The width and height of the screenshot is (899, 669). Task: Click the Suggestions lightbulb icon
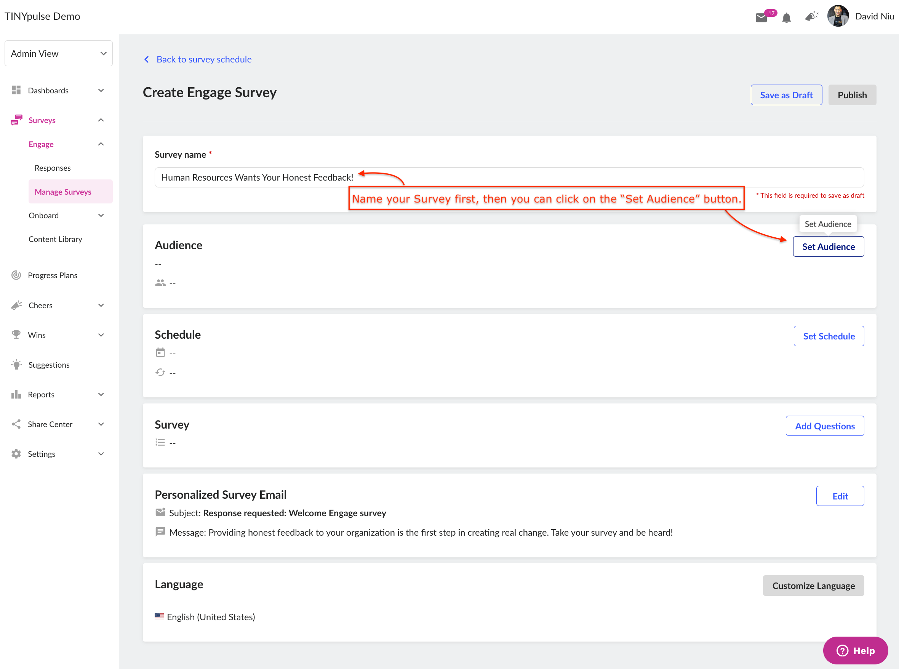click(17, 365)
